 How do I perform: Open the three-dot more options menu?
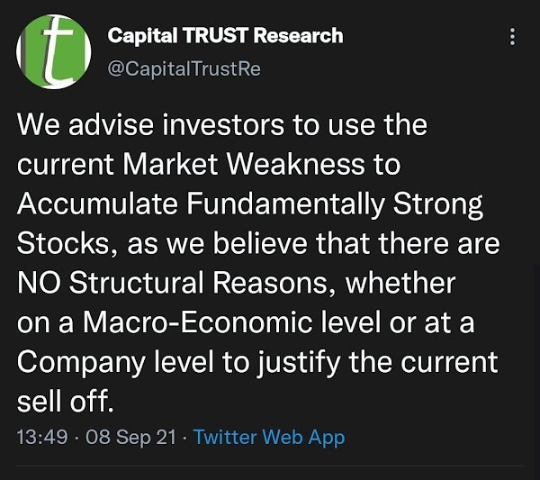[512, 37]
